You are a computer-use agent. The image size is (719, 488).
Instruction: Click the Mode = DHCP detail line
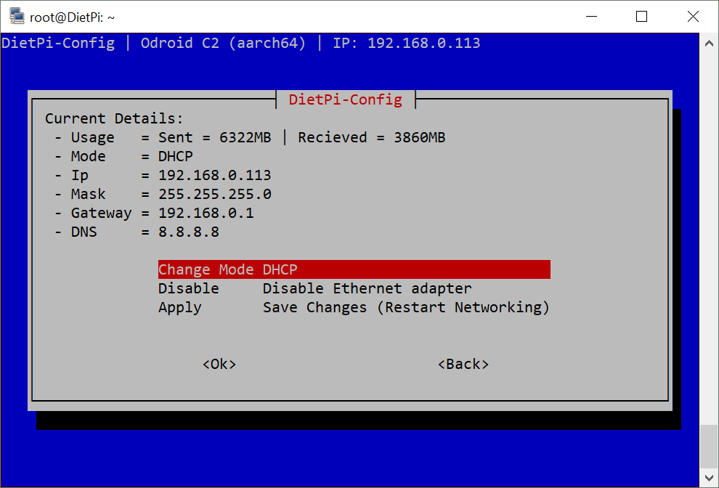pyautogui.click(x=123, y=156)
